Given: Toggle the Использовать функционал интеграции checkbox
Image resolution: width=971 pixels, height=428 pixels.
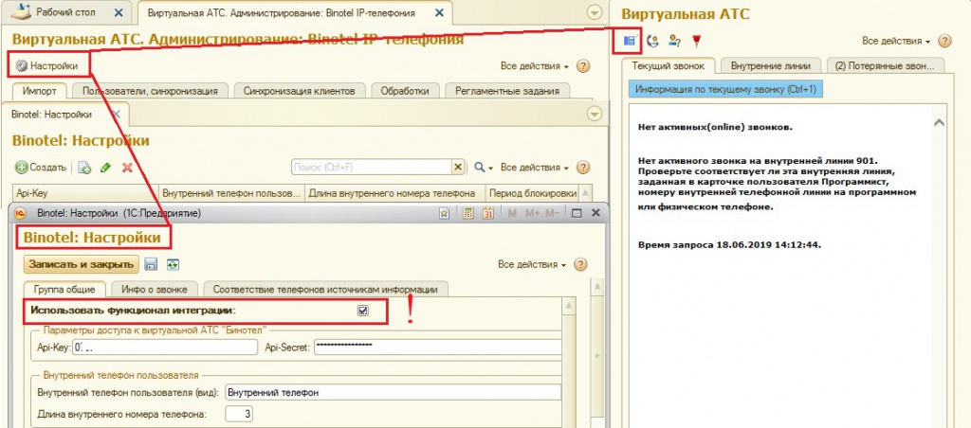Looking at the screenshot, I should (363, 312).
